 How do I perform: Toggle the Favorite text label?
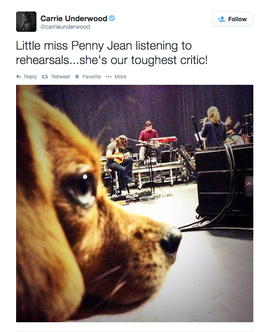[x=92, y=77]
